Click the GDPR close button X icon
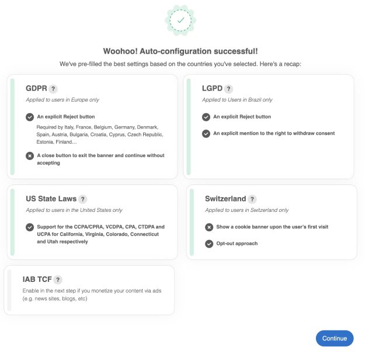The image size is (365, 352). click(30, 156)
